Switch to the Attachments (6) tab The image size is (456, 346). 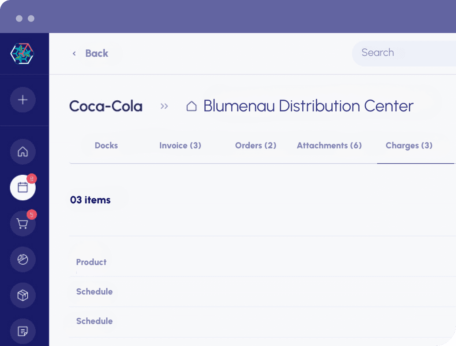pos(329,146)
